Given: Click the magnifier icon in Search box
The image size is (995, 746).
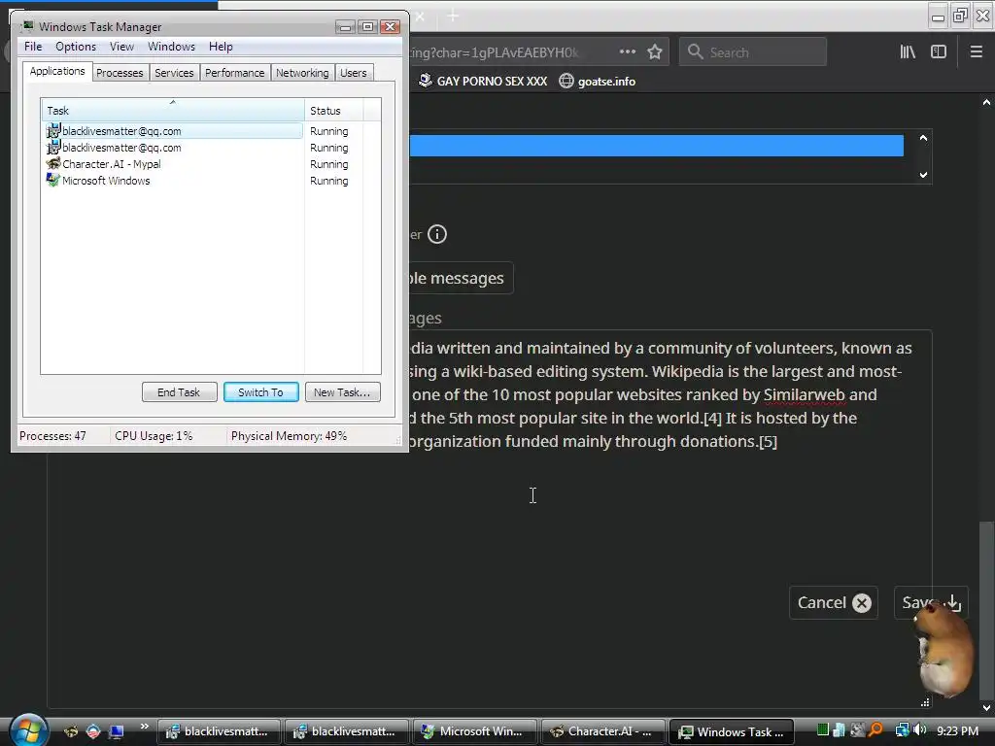Looking at the screenshot, I should pos(696,52).
